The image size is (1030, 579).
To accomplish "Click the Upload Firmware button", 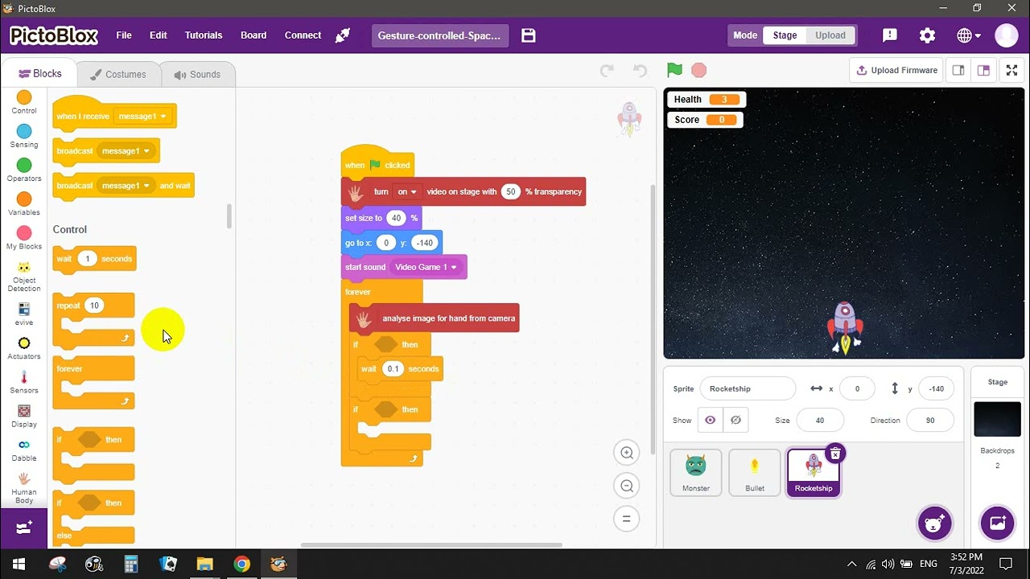I will tap(896, 70).
